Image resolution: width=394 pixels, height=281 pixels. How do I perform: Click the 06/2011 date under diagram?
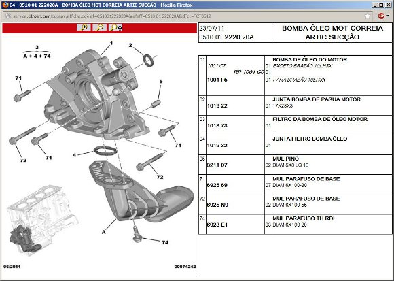point(12,267)
